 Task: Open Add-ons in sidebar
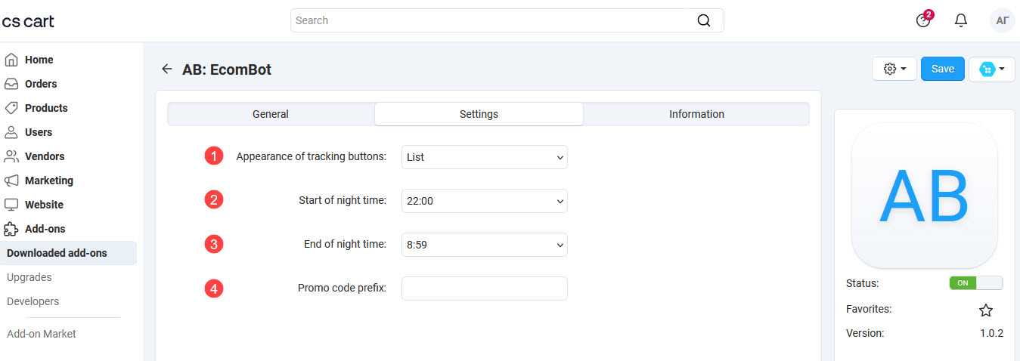pos(45,229)
